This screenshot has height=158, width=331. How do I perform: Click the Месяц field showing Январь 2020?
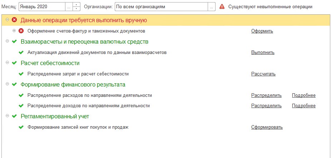tap(42, 7)
